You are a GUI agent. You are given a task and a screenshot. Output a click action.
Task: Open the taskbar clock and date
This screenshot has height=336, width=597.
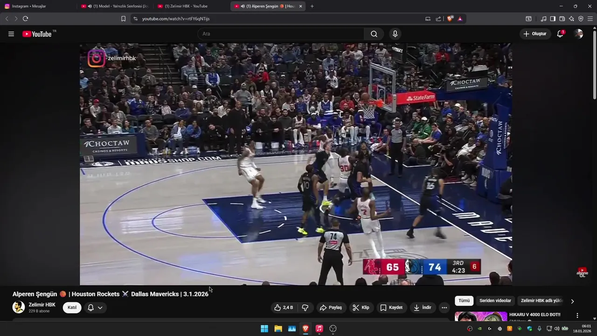coord(582,329)
